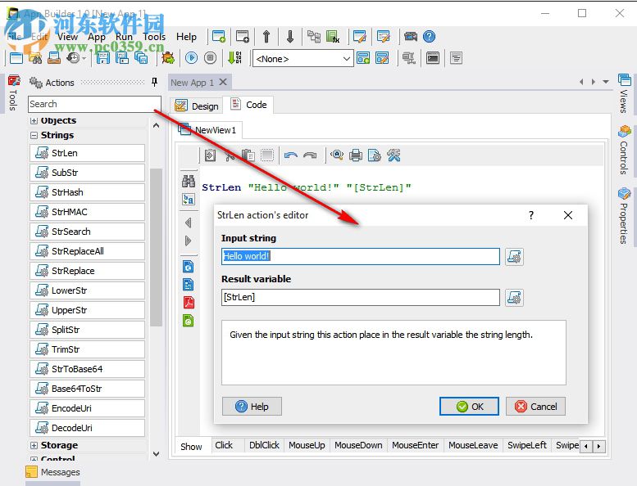Click the Result variable text field

coord(361,298)
